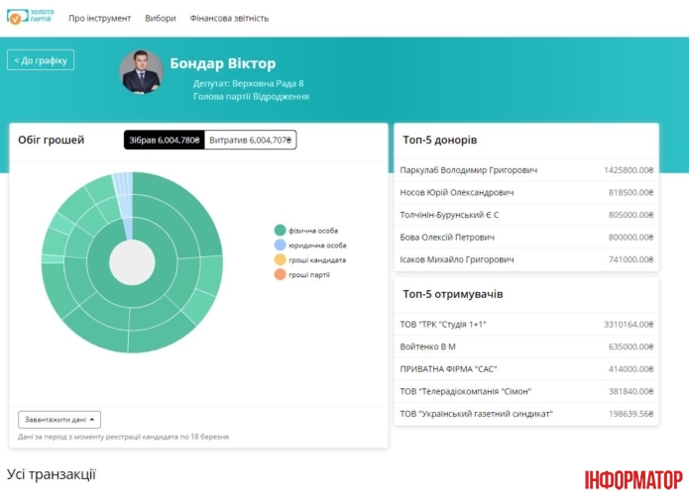689x495 pixels.
Task: Click the orange гроші партії legend swatch
Action: pos(280,274)
